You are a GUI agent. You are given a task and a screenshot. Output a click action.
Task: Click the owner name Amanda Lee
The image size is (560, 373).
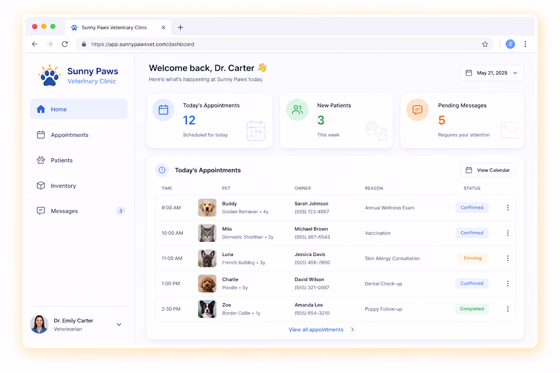pos(309,305)
